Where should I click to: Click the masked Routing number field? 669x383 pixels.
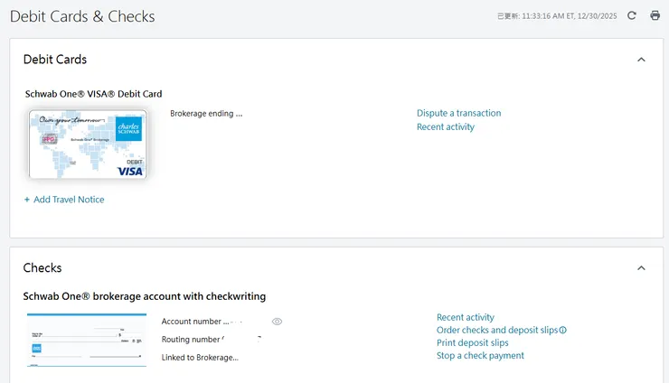211,340
